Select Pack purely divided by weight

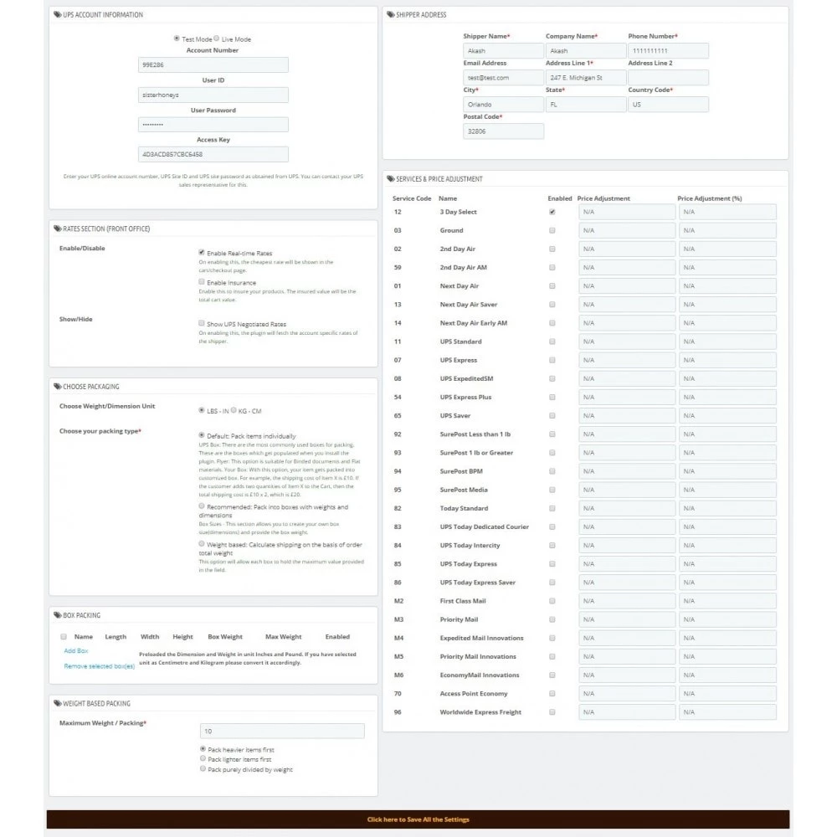[203, 768]
